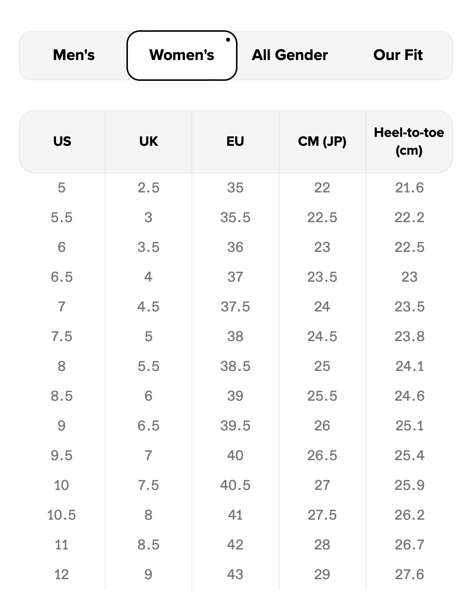Select the Women's size tab
The height and width of the screenshot is (605, 474).
[x=181, y=55]
